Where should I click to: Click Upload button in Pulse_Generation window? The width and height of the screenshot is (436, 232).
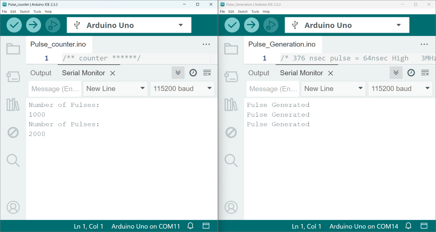coord(251,25)
